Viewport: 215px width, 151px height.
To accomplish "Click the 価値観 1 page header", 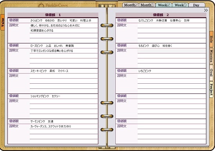I will (x=53, y=15).
